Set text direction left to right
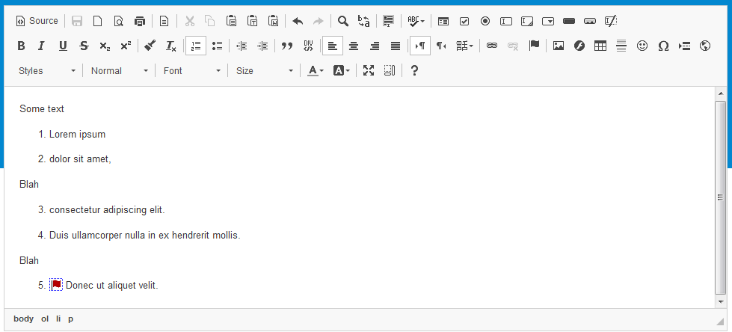 (x=420, y=46)
